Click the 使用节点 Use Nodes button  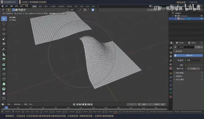(188, 55)
